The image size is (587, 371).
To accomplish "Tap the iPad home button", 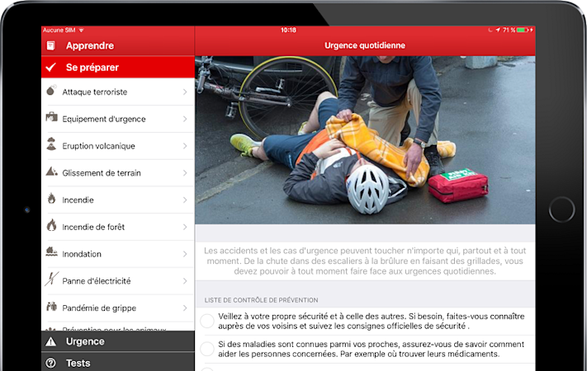I will click(561, 209).
